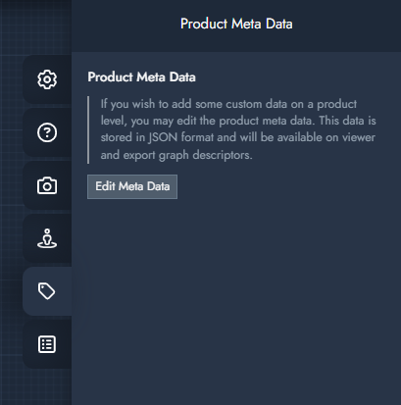Click the phrase 'product level' in the description

tap(228, 112)
